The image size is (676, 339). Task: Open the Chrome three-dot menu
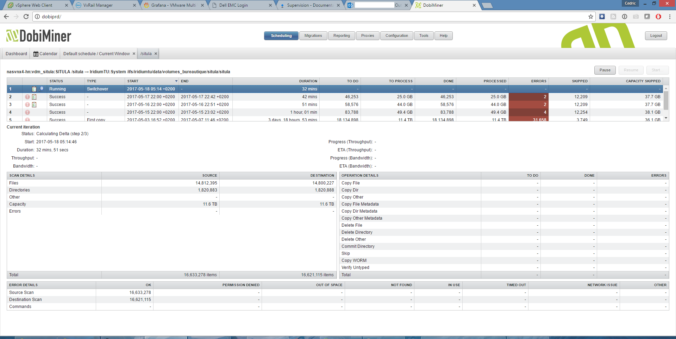[670, 17]
